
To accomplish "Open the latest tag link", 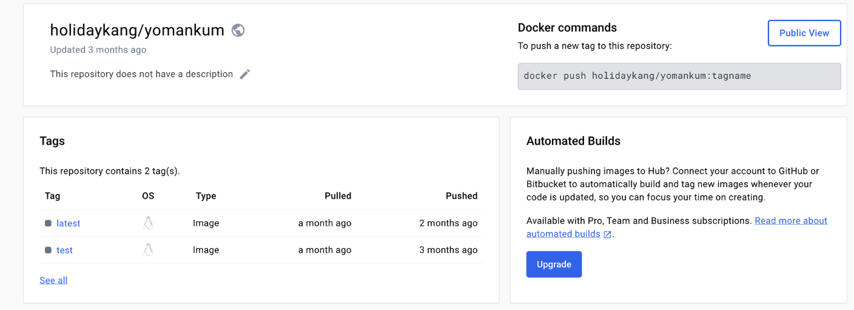I will (69, 223).
